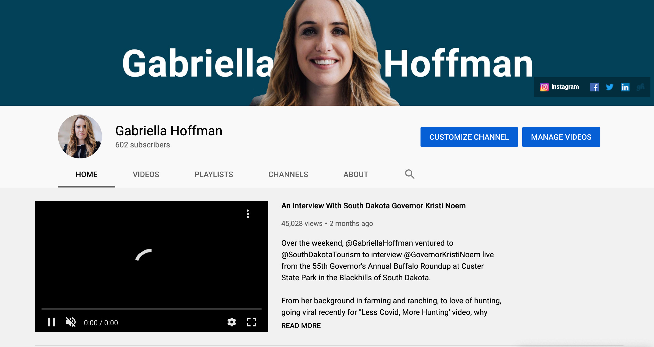Switch to the Videos tab
Screen dimensions: 654x347
pos(146,174)
